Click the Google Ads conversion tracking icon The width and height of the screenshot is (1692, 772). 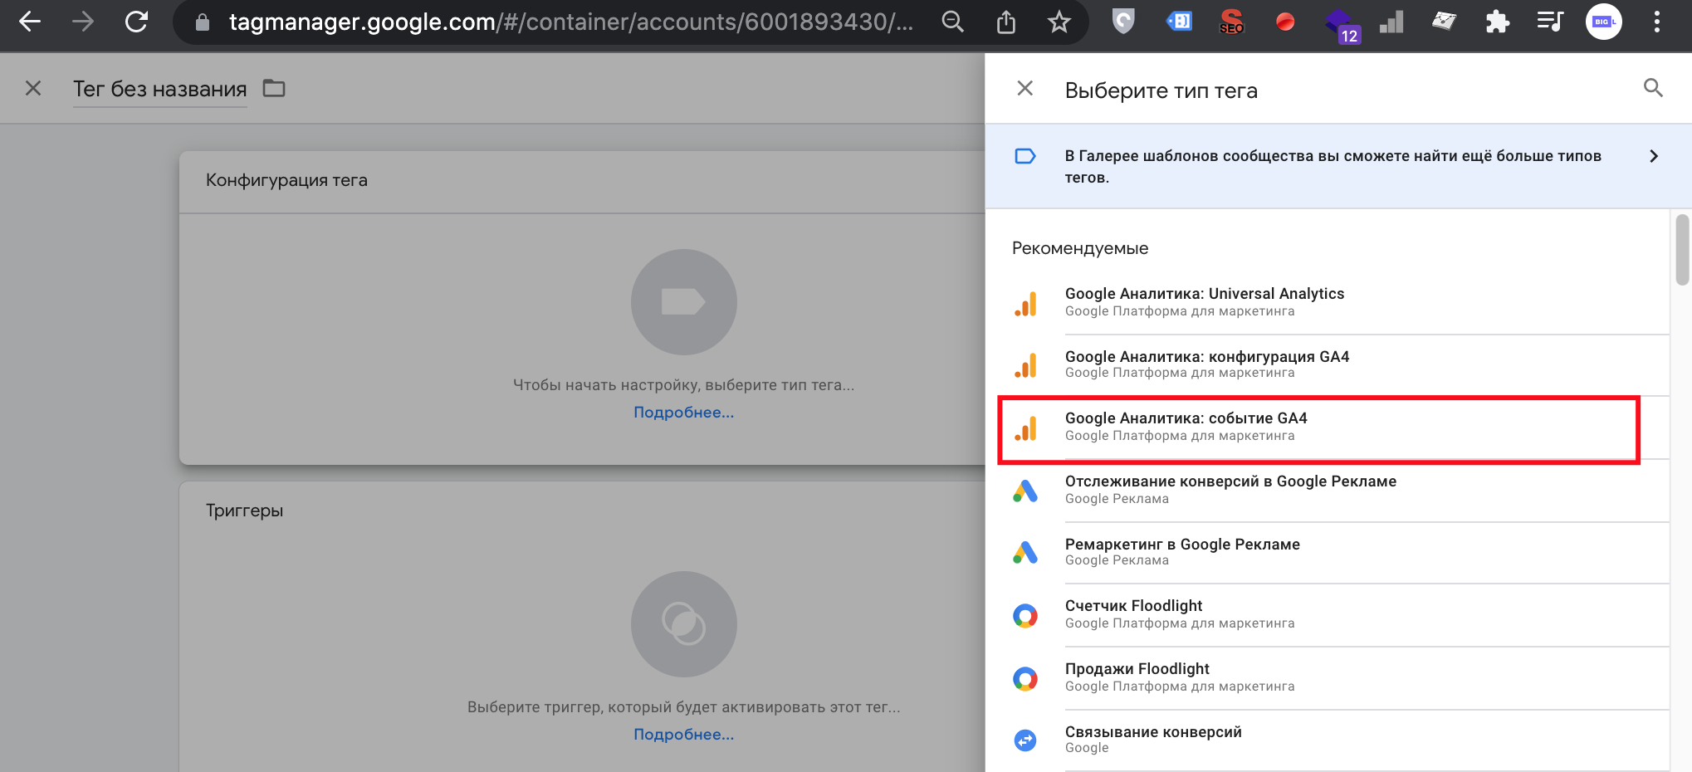(x=1025, y=491)
